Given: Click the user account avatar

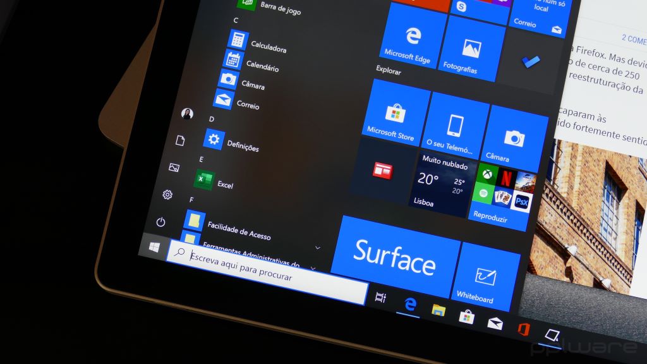Looking at the screenshot, I should click(x=187, y=114).
